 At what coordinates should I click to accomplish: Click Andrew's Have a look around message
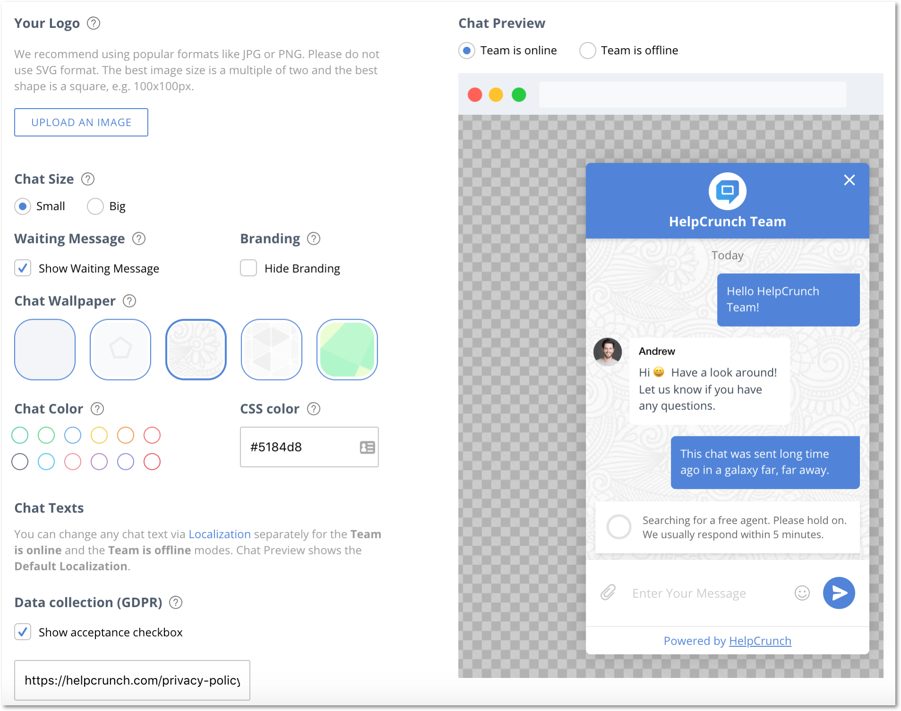709,381
